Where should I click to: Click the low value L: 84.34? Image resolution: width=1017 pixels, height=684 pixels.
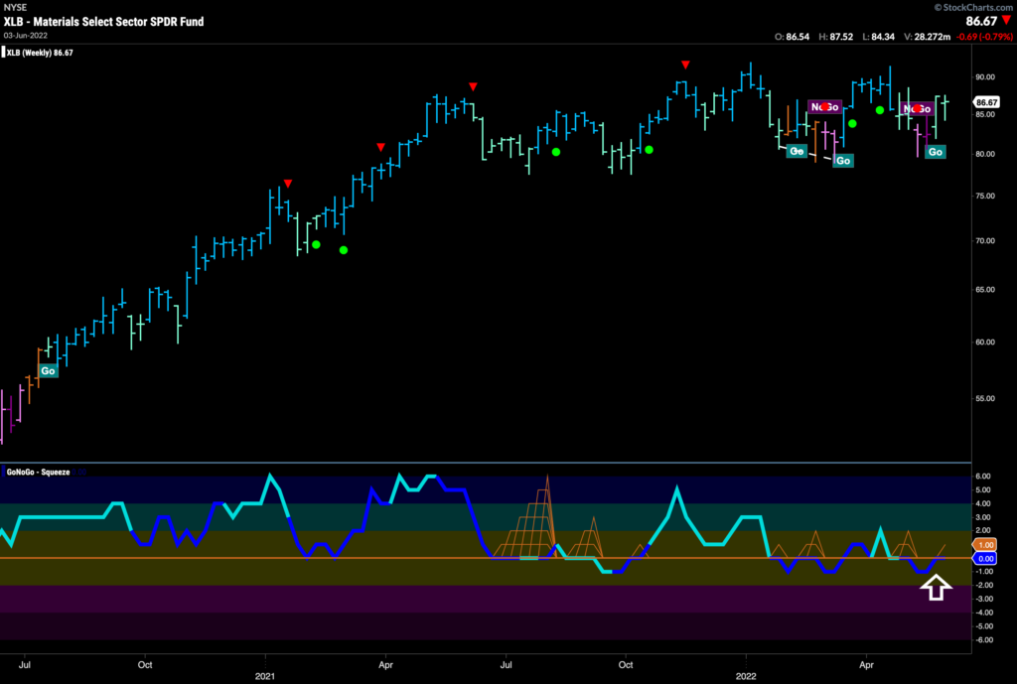pos(878,37)
